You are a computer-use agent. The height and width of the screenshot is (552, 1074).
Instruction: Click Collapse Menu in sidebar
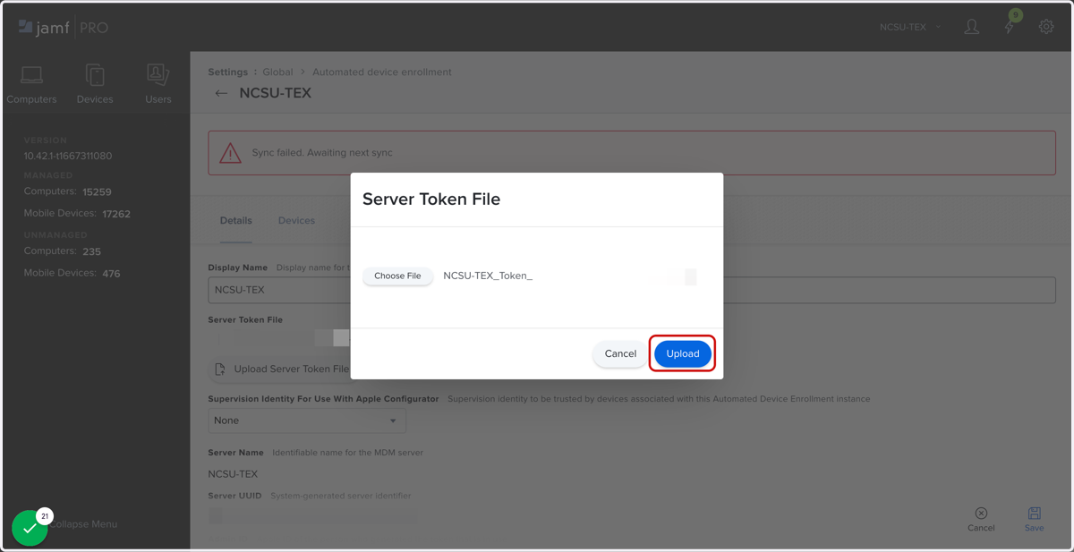coord(83,523)
